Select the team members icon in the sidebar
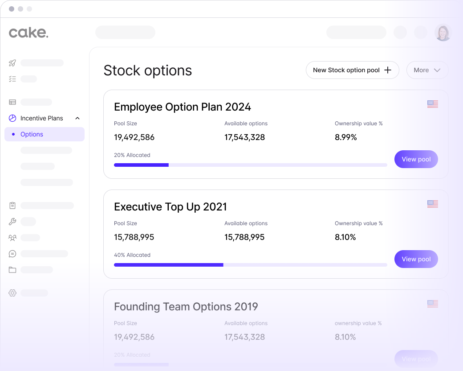Viewport: 463px width, 371px height. point(12,238)
